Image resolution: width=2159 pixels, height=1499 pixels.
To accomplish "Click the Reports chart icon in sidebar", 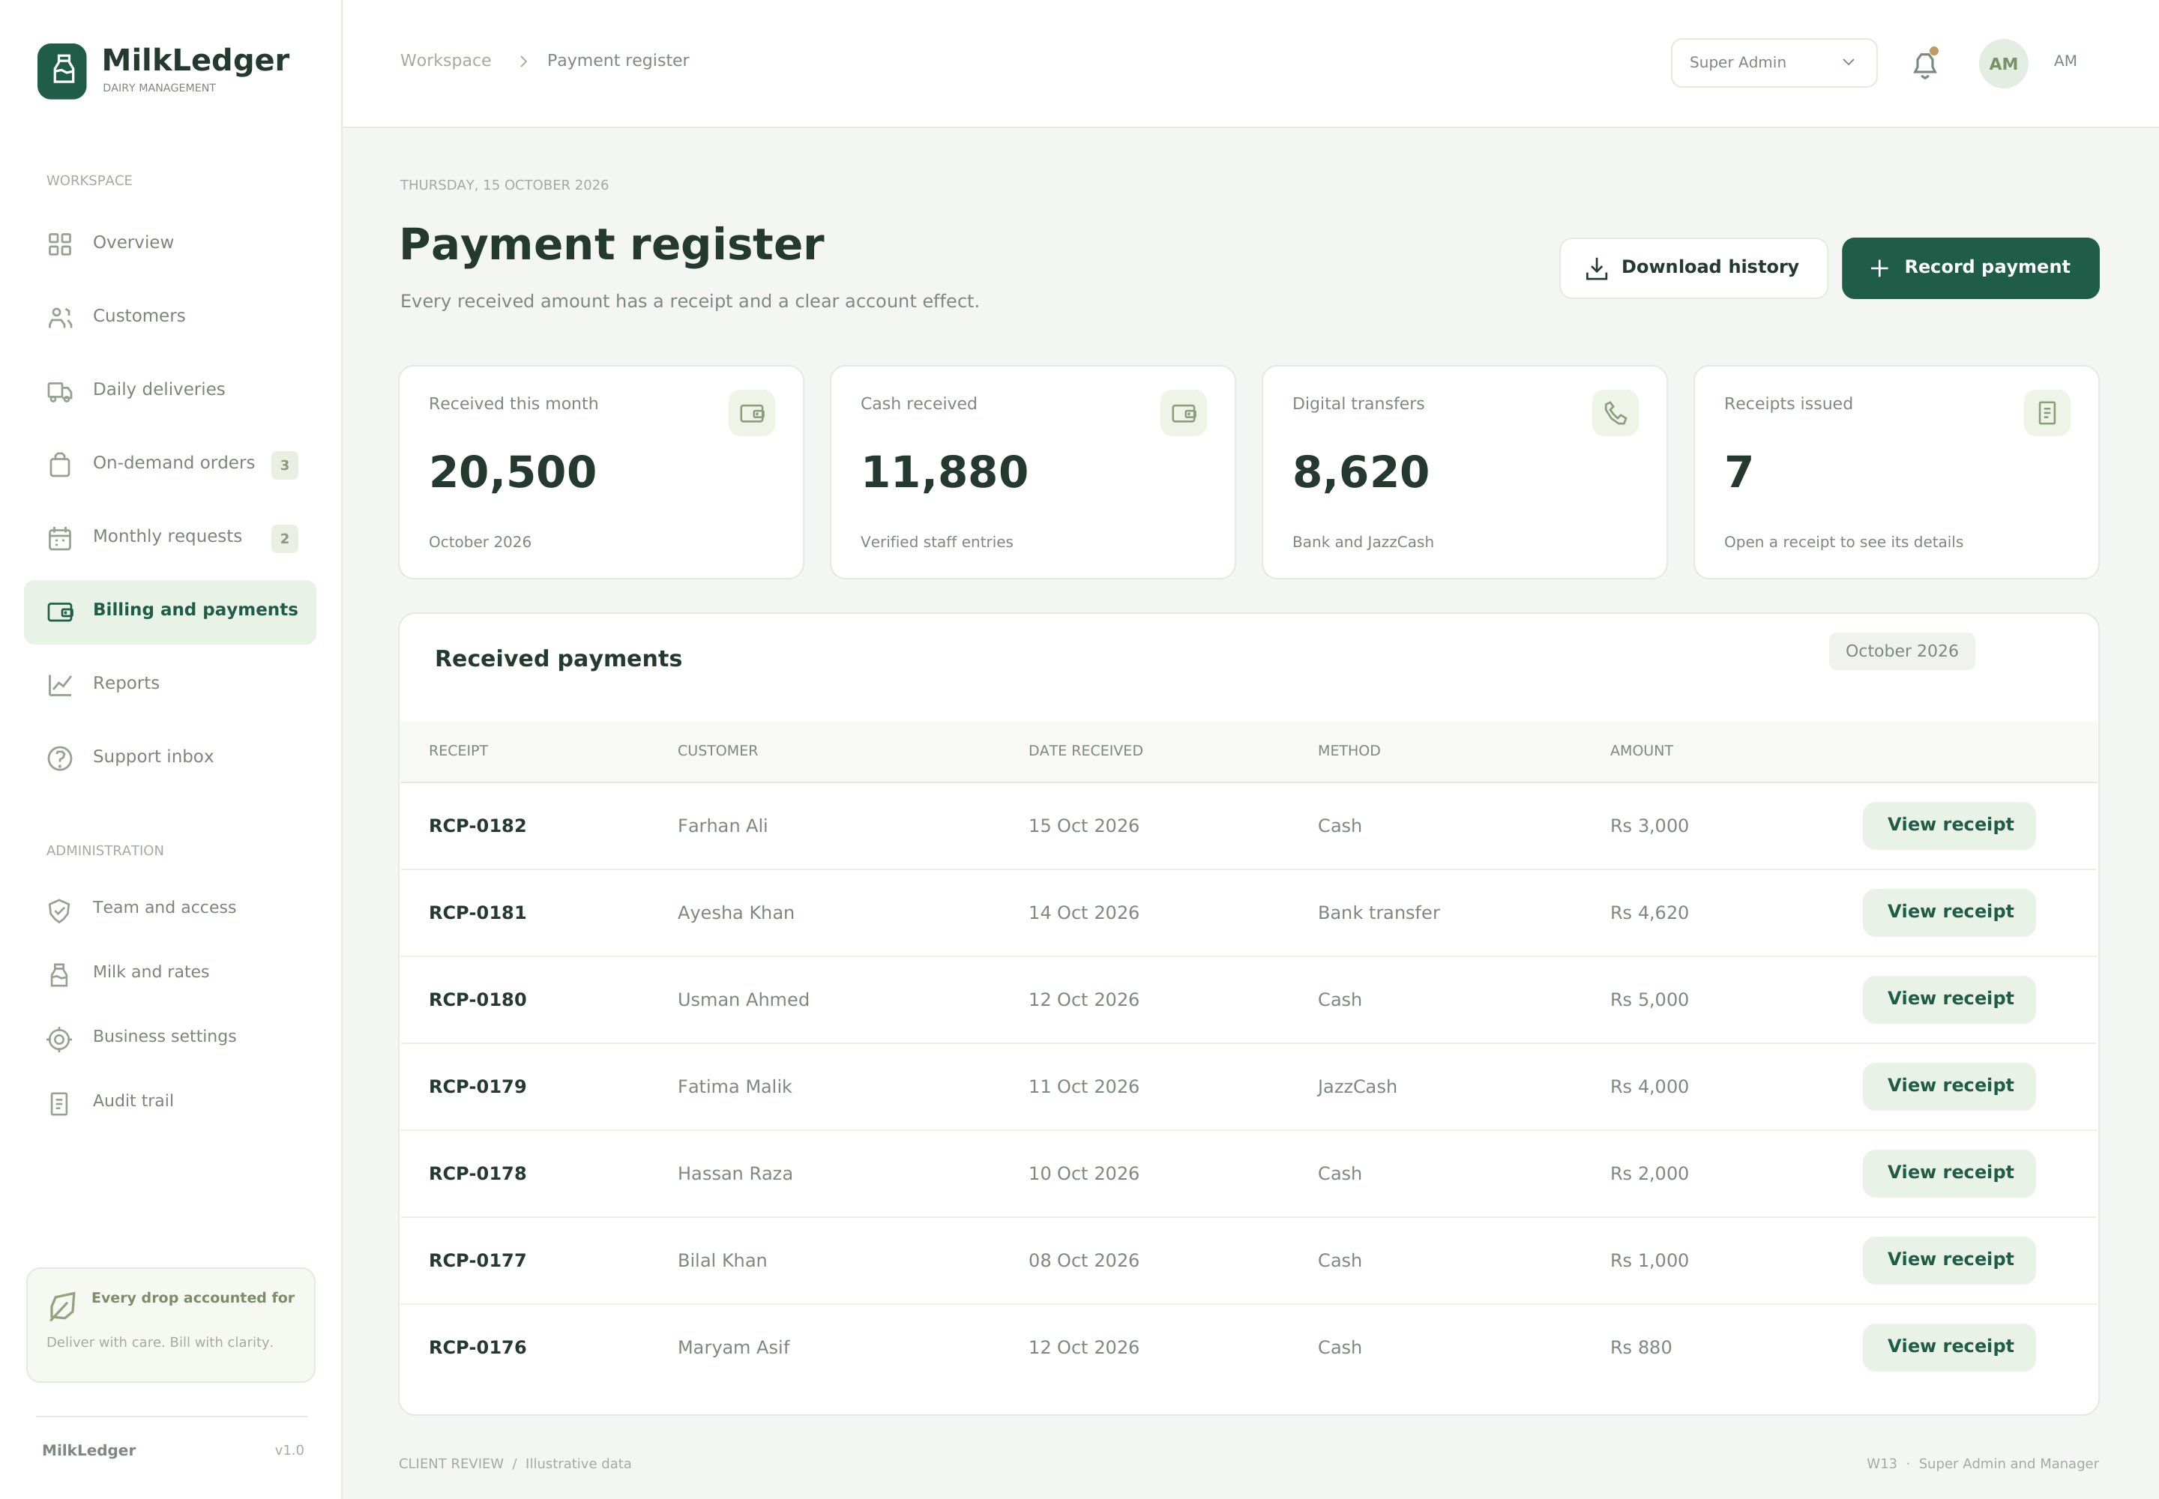I will pos(60,685).
